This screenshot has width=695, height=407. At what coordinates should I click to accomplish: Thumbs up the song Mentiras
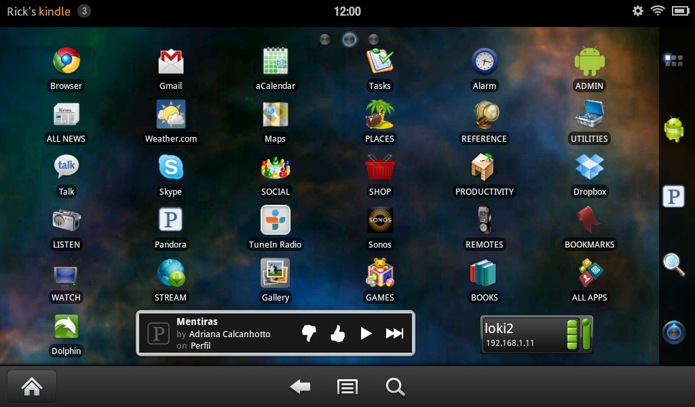pyautogui.click(x=338, y=333)
